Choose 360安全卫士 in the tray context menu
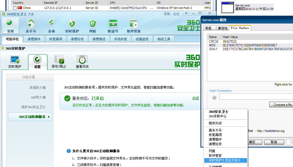This screenshot has height=167, width=293. (226, 112)
